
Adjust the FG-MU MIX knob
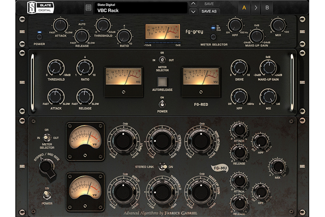(278, 167)
